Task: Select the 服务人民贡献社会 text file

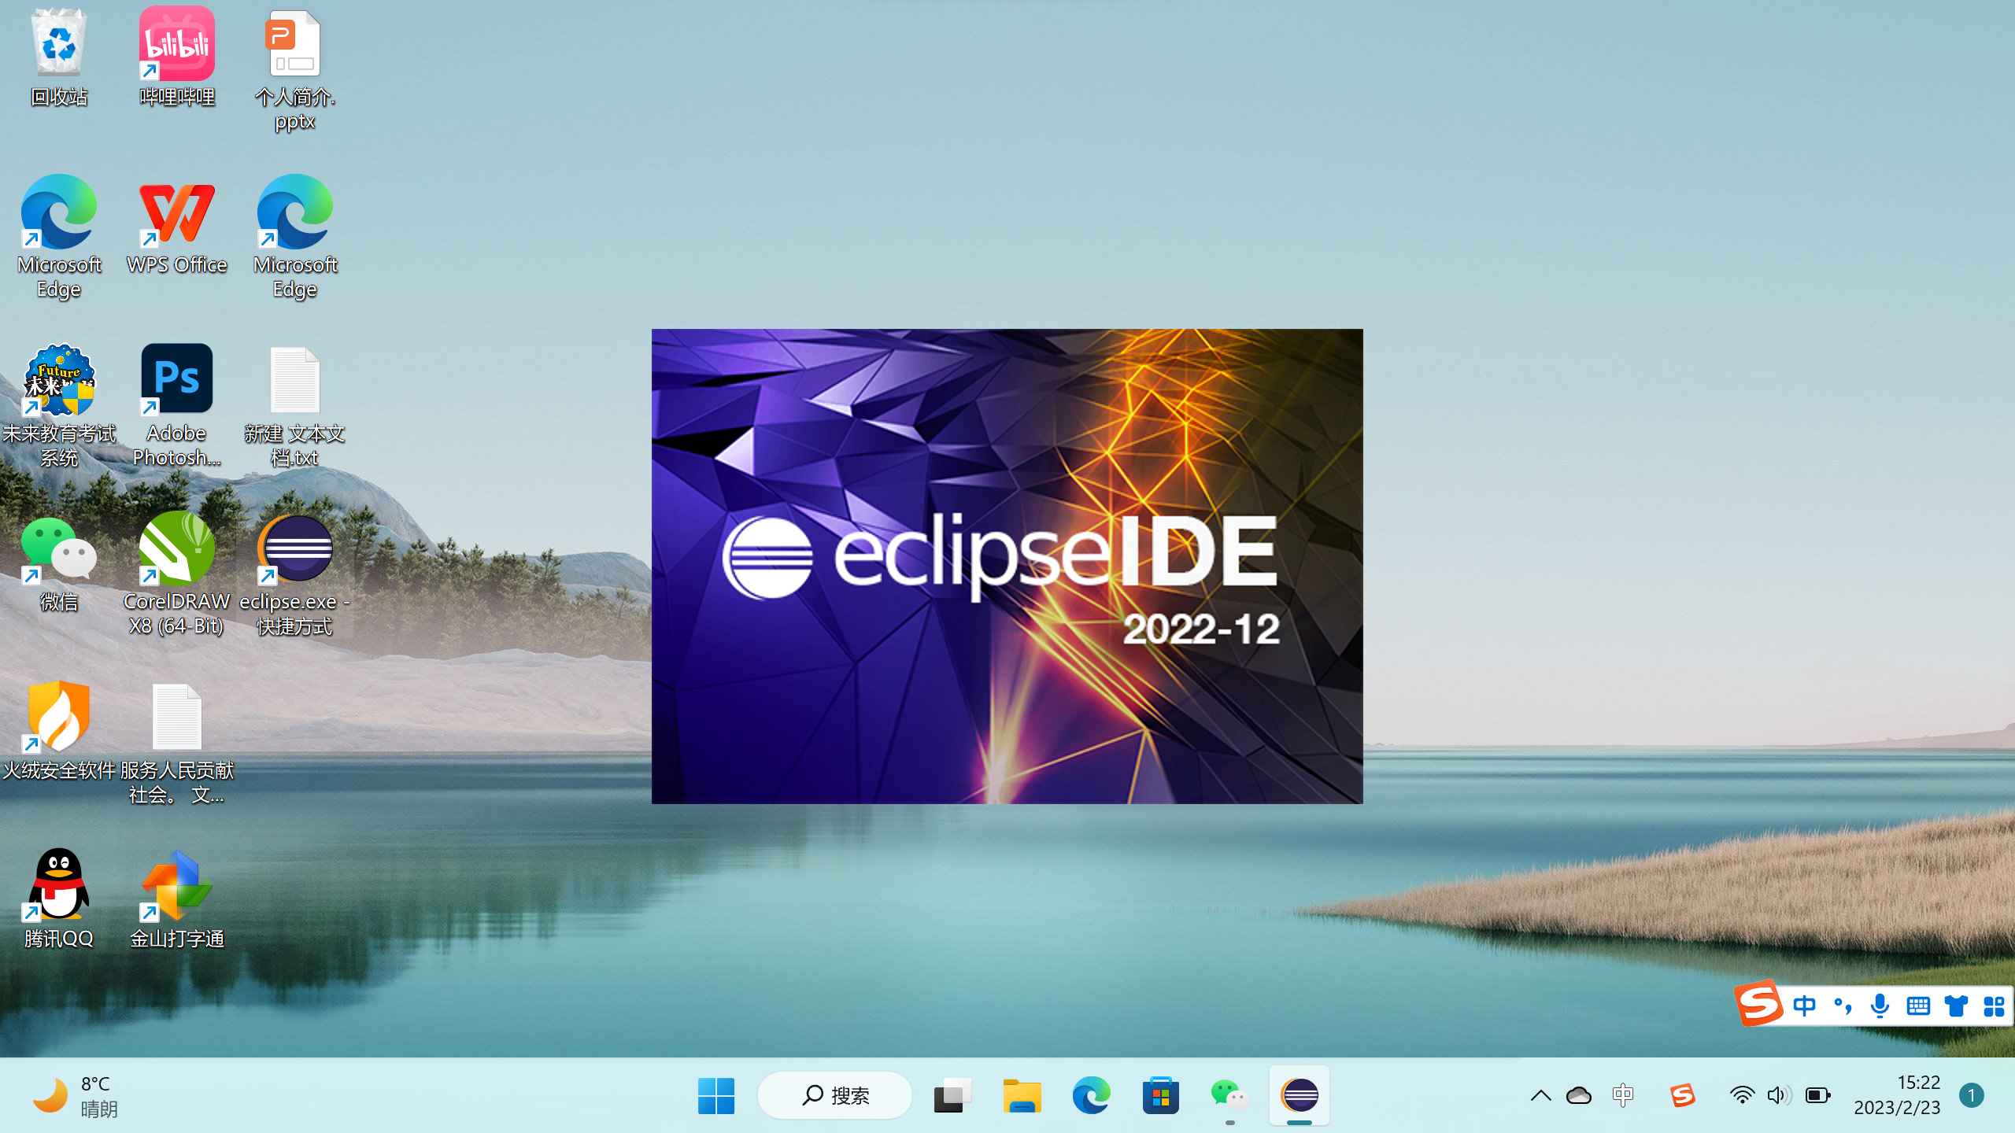Action: (177, 744)
